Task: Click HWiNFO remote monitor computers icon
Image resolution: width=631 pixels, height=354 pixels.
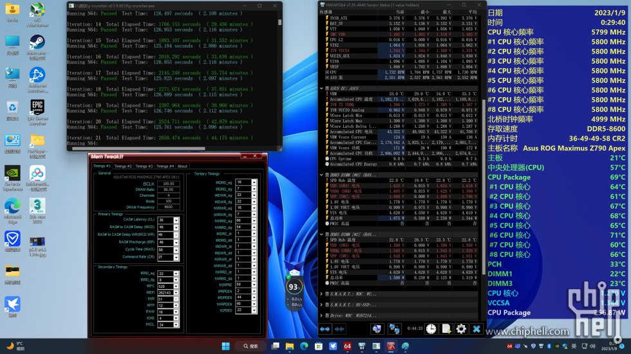Action: (x=377, y=329)
